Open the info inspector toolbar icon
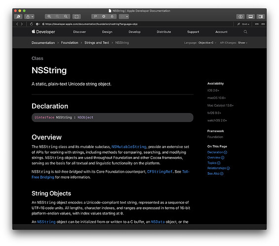The width and height of the screenshot is (279, 246). 240,17
